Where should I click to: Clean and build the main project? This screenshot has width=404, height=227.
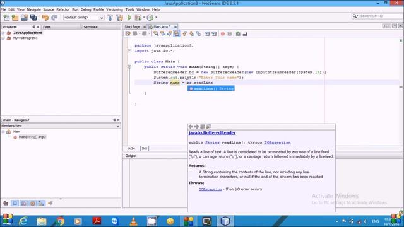119,18
